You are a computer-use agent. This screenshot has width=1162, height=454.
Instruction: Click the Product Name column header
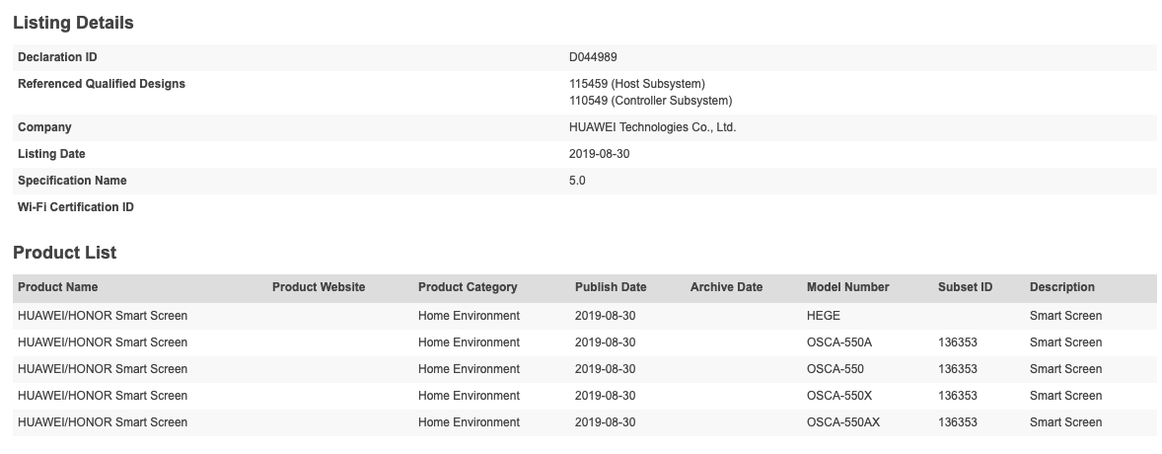[x=57, y=287]
